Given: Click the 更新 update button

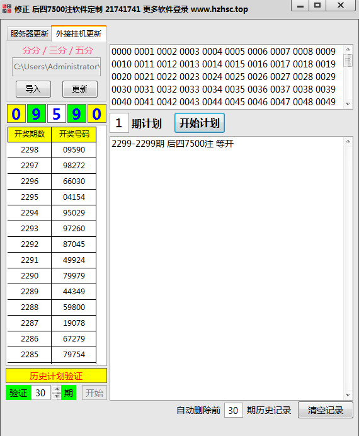Looking at the screenshot, I should point(80,89).
